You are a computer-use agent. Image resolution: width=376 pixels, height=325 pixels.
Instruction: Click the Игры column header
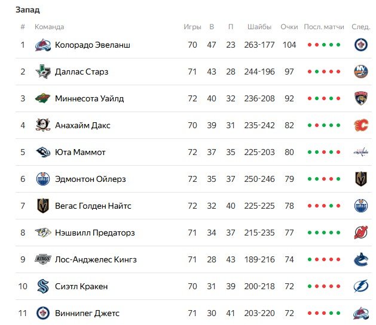[192, 27]
